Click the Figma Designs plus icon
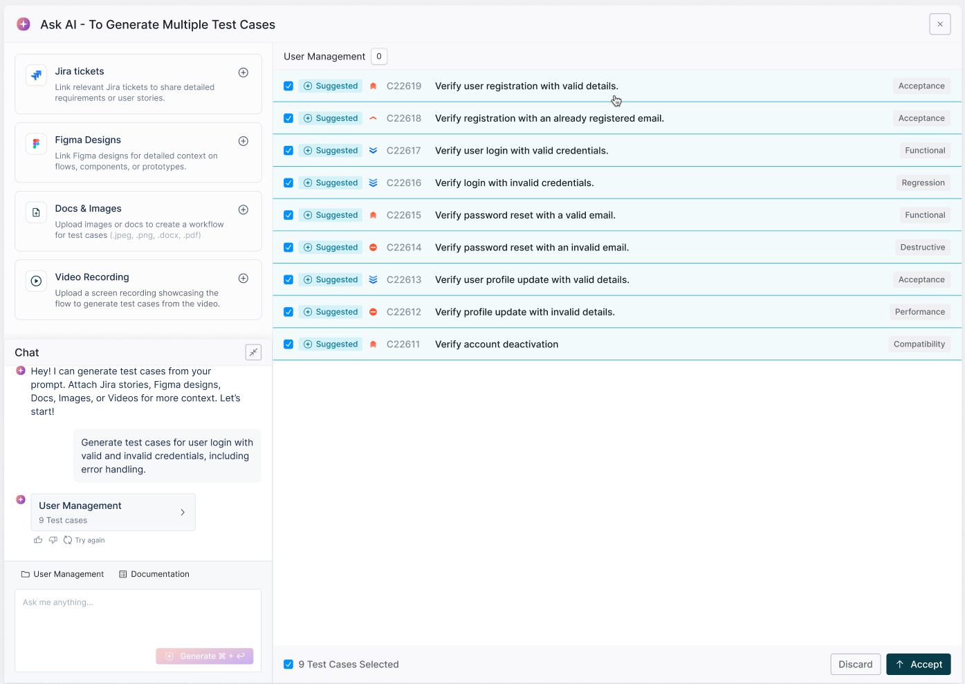The image size is (965, 684). click(x=243, y=140)
